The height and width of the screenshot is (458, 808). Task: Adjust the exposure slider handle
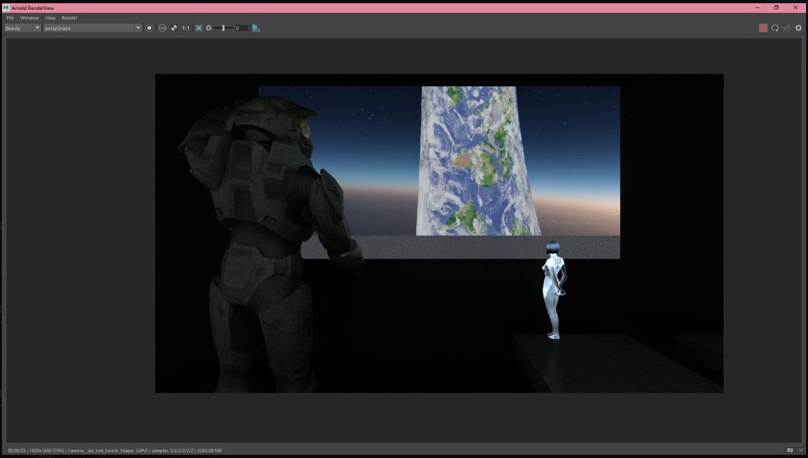pyautogui.click(x=224, y=28)
